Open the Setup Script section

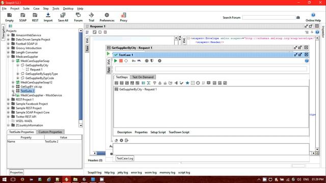pos(158,132)
